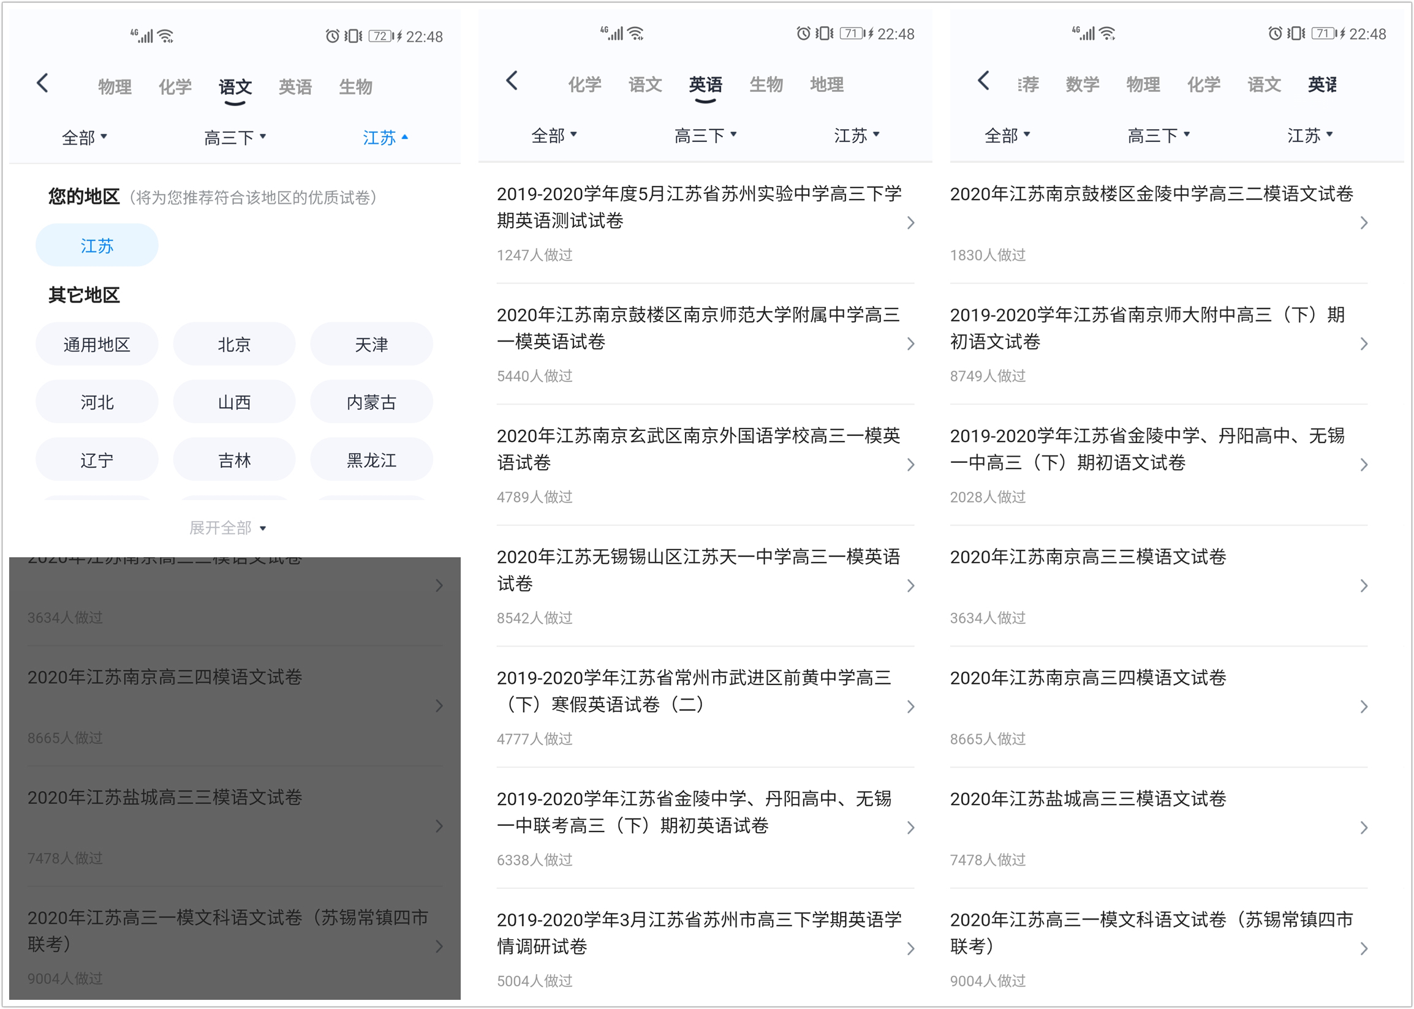Tap the arrow on 江苏天一中学高三一模英语试卷 row
The image size is (1414, 1009).
[910, 585]
